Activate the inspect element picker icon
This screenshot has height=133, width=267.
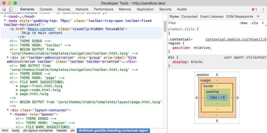coord(4,9)
